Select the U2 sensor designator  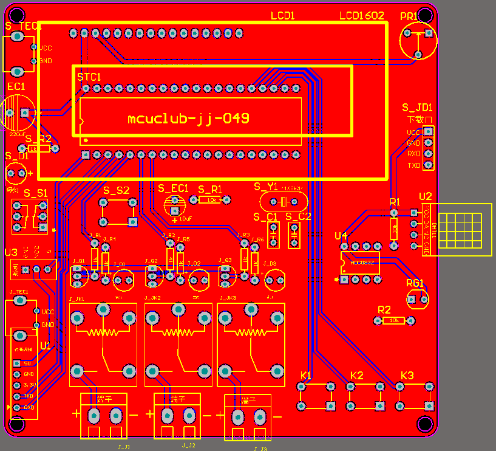click(x=425, y=197)
